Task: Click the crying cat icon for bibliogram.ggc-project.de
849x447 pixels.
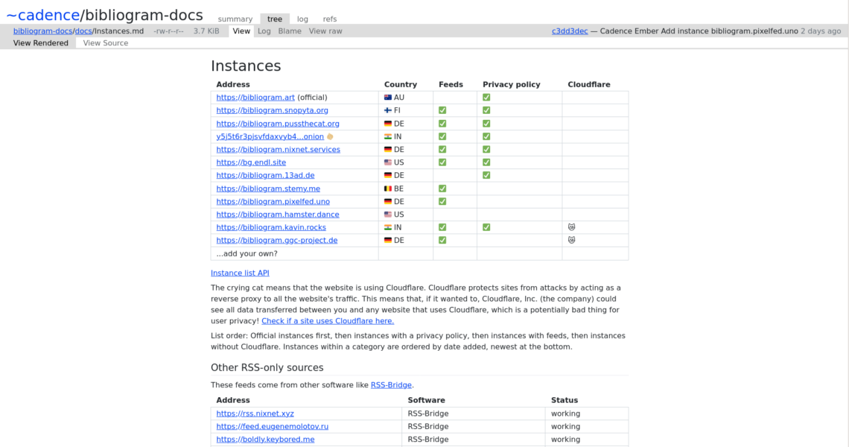Action: click(571, 240)
